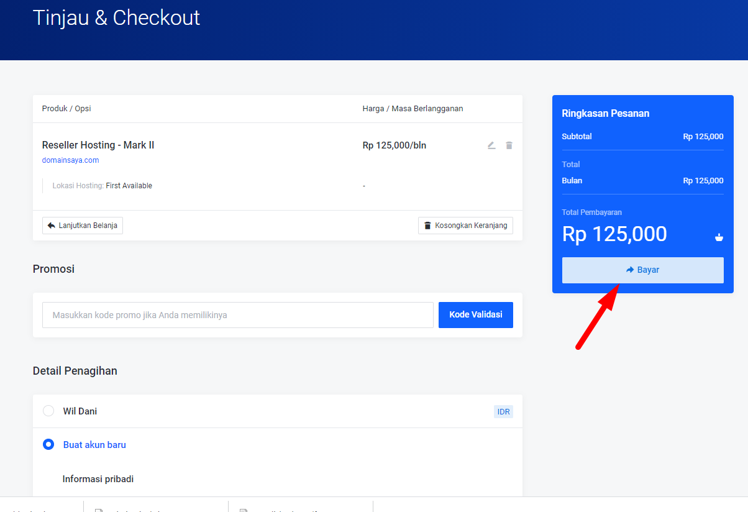Delete Reseller Hosting item via trash icon
Image resolution: width=748 pixels, height=512 pixels.
pos(509,145)
